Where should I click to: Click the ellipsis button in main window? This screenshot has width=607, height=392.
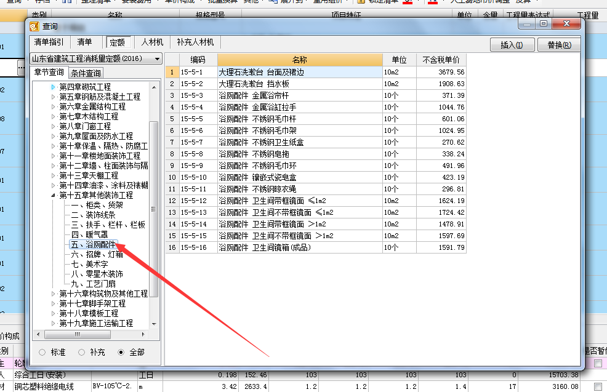click(x=21, y=68)
